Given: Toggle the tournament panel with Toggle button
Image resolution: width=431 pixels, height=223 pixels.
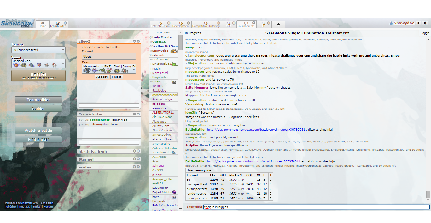Looking at the screenshot, I should pyautogui.click(x=425, y=33).
